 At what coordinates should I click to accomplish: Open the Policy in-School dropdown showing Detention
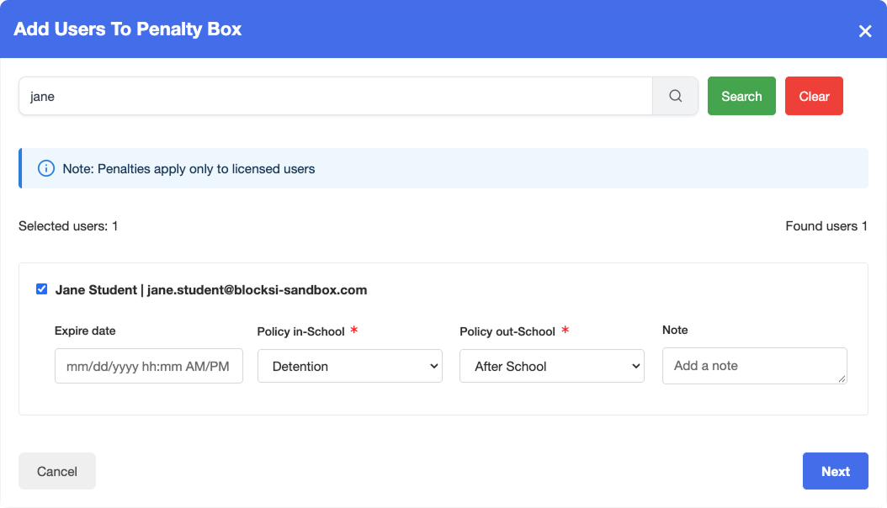point(349,366)
